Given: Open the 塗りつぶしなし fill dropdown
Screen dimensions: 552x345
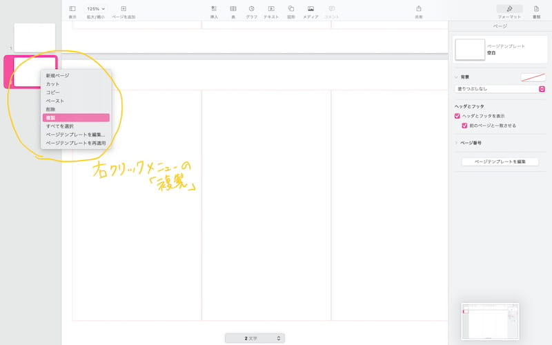Looking at the screenshot, I should click(500, 89).
